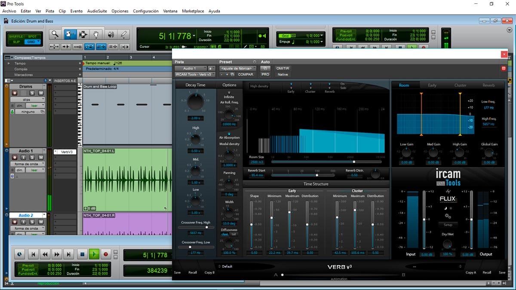The height and width of the screenshot is (290, 516).
Task: Record-enable the Drums track
Action: pyautogui.click(x=15, y=93)
